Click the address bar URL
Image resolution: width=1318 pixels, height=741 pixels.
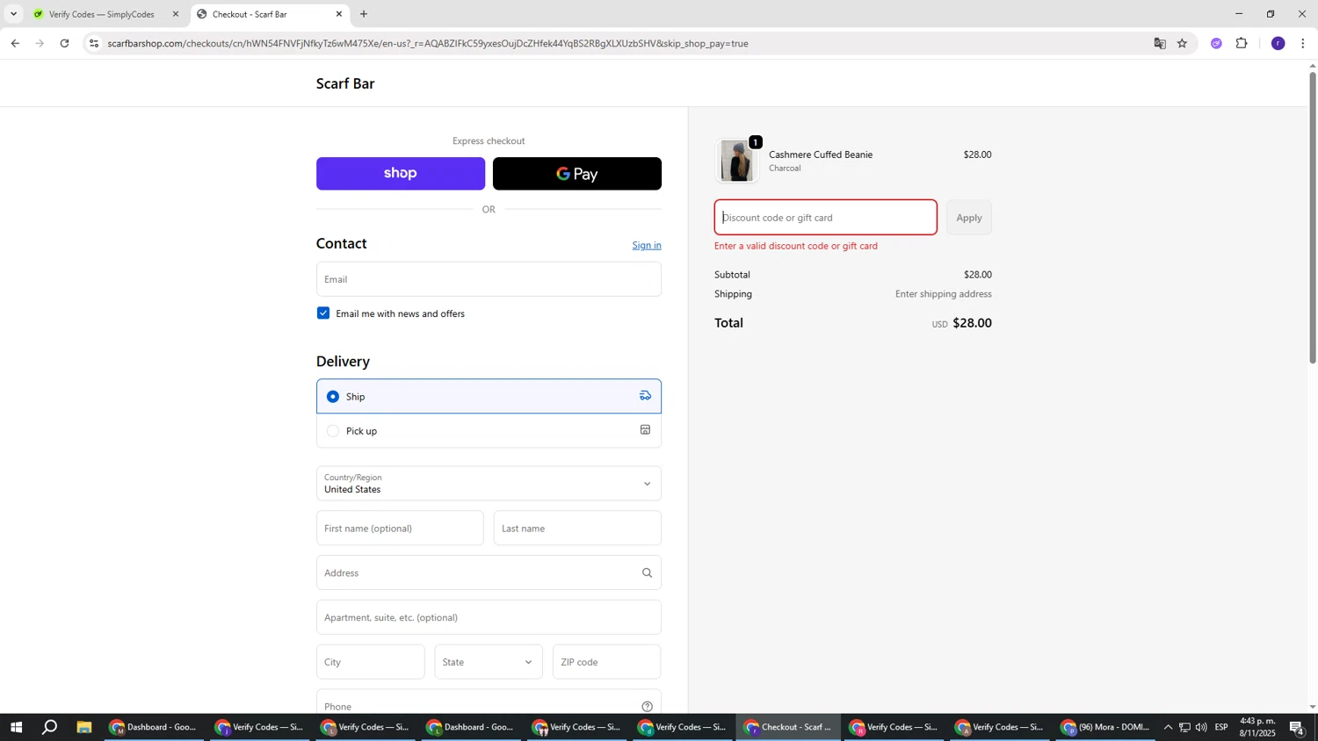click(428, 43)
